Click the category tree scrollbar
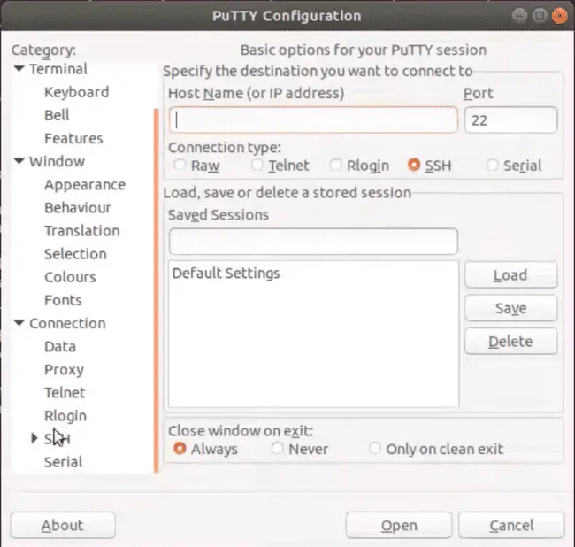Viewport: 575px width, 547px height. 157,289
